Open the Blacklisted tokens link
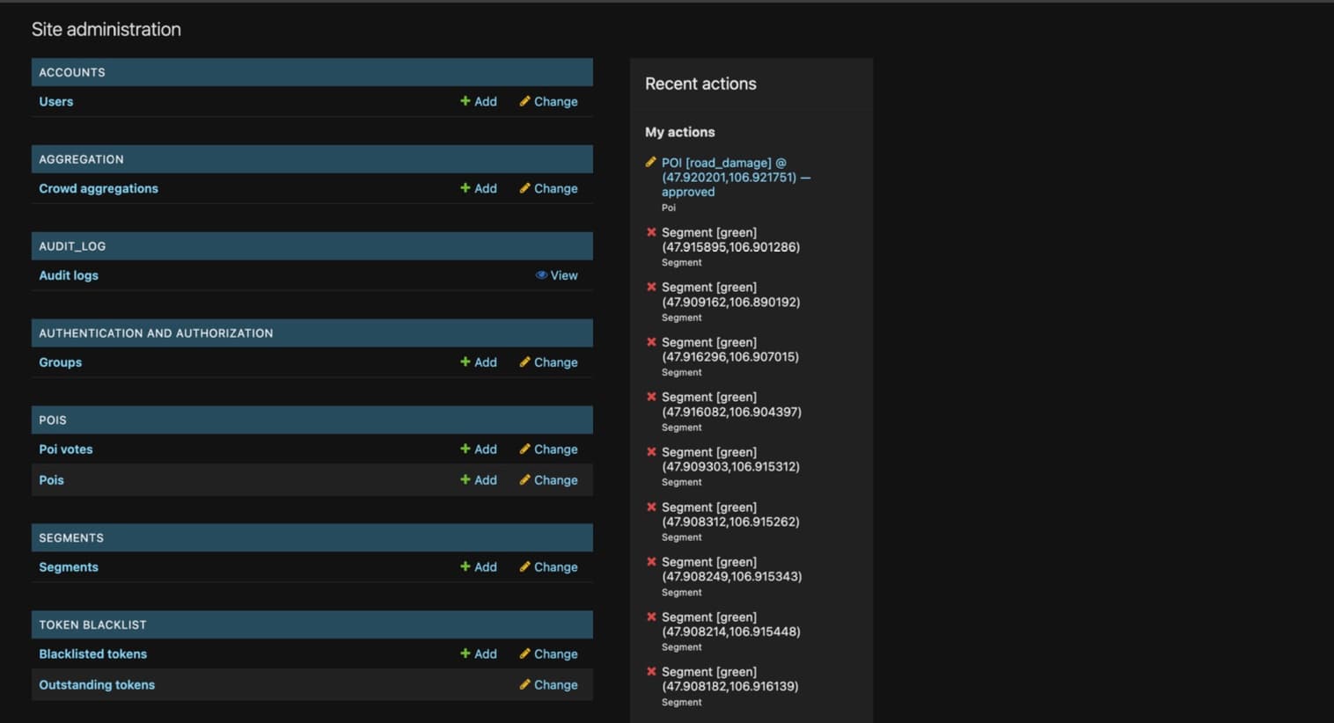1334x723 pixels. (93, 654)
